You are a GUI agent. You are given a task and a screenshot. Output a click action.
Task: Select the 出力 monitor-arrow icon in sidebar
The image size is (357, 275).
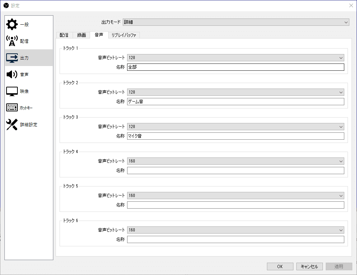12,58
